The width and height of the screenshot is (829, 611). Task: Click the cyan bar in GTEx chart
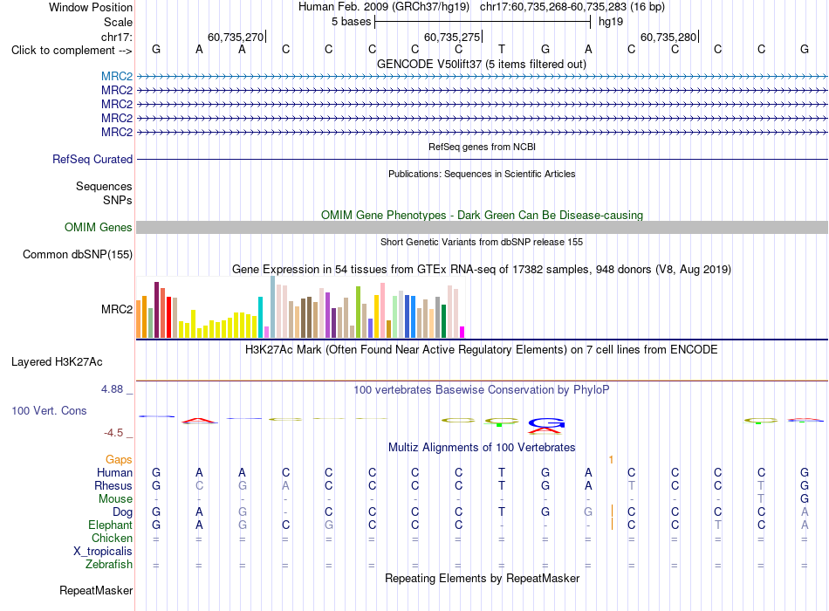(x=260, y=318)
